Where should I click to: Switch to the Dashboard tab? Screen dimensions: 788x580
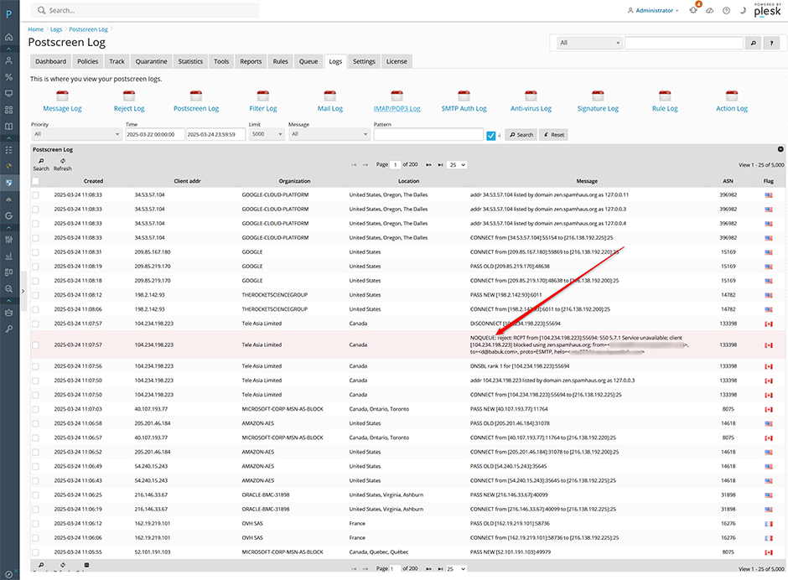[x=51, y=61]
